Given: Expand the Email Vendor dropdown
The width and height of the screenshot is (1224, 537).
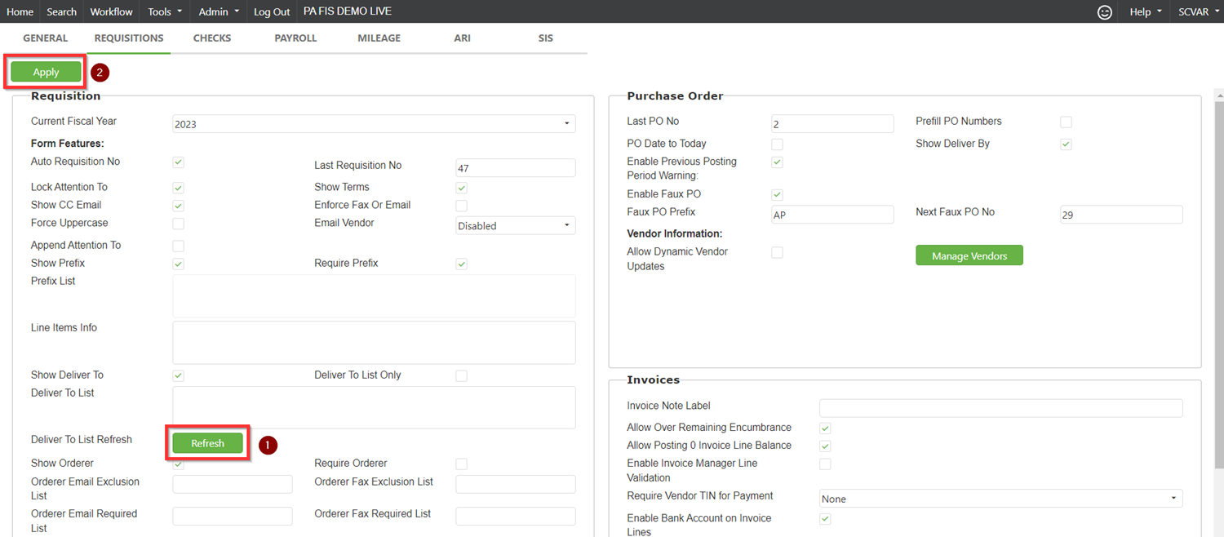Looking at the screenshot, I should tap(515, 226).
